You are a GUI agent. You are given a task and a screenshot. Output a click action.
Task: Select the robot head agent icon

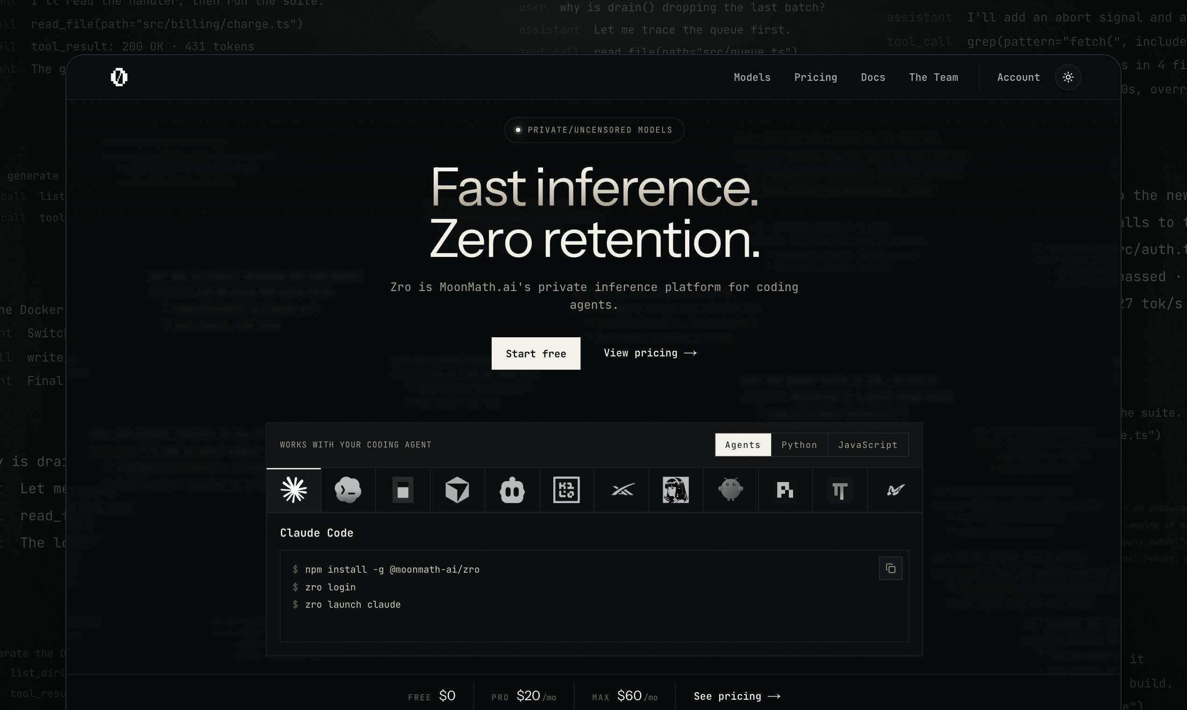coord(512,490)
